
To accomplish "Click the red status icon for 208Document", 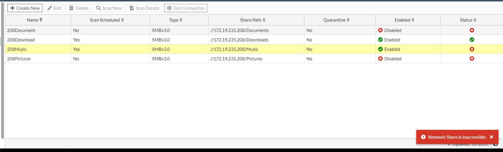I will coord(472,30).
